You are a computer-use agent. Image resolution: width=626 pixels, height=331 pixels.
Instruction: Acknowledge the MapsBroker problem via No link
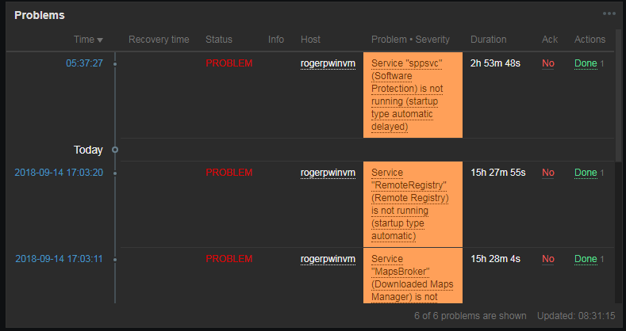547,259
